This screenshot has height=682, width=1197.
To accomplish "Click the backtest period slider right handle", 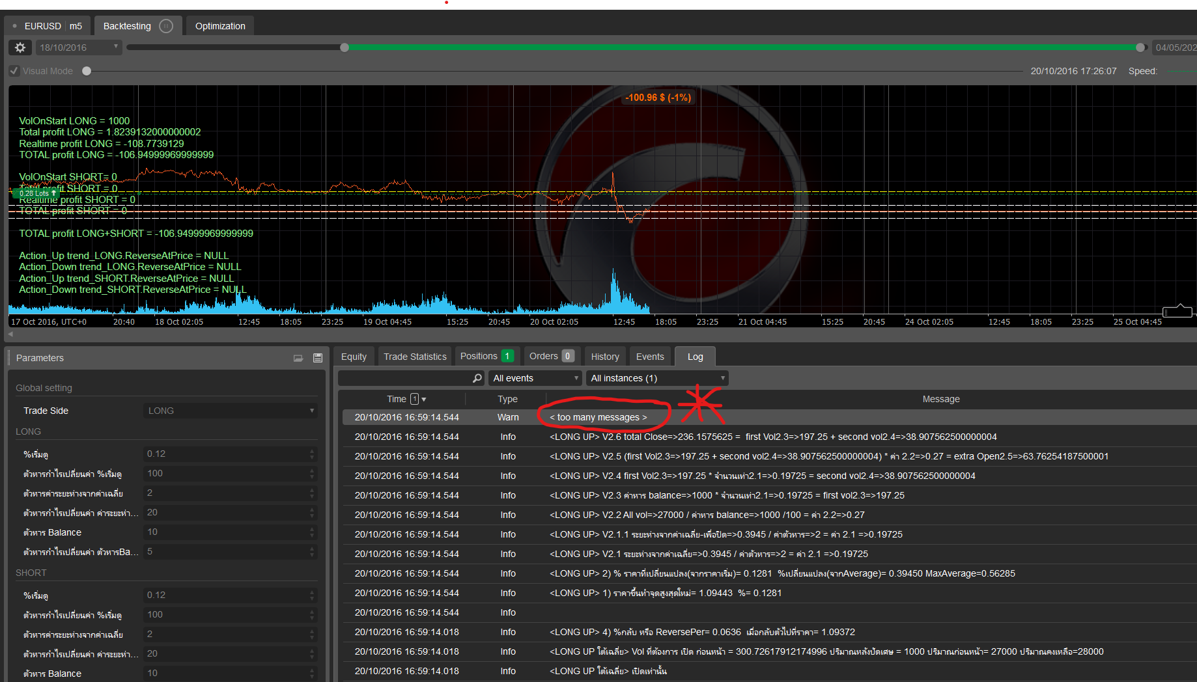I will [x=1140, y=48].
